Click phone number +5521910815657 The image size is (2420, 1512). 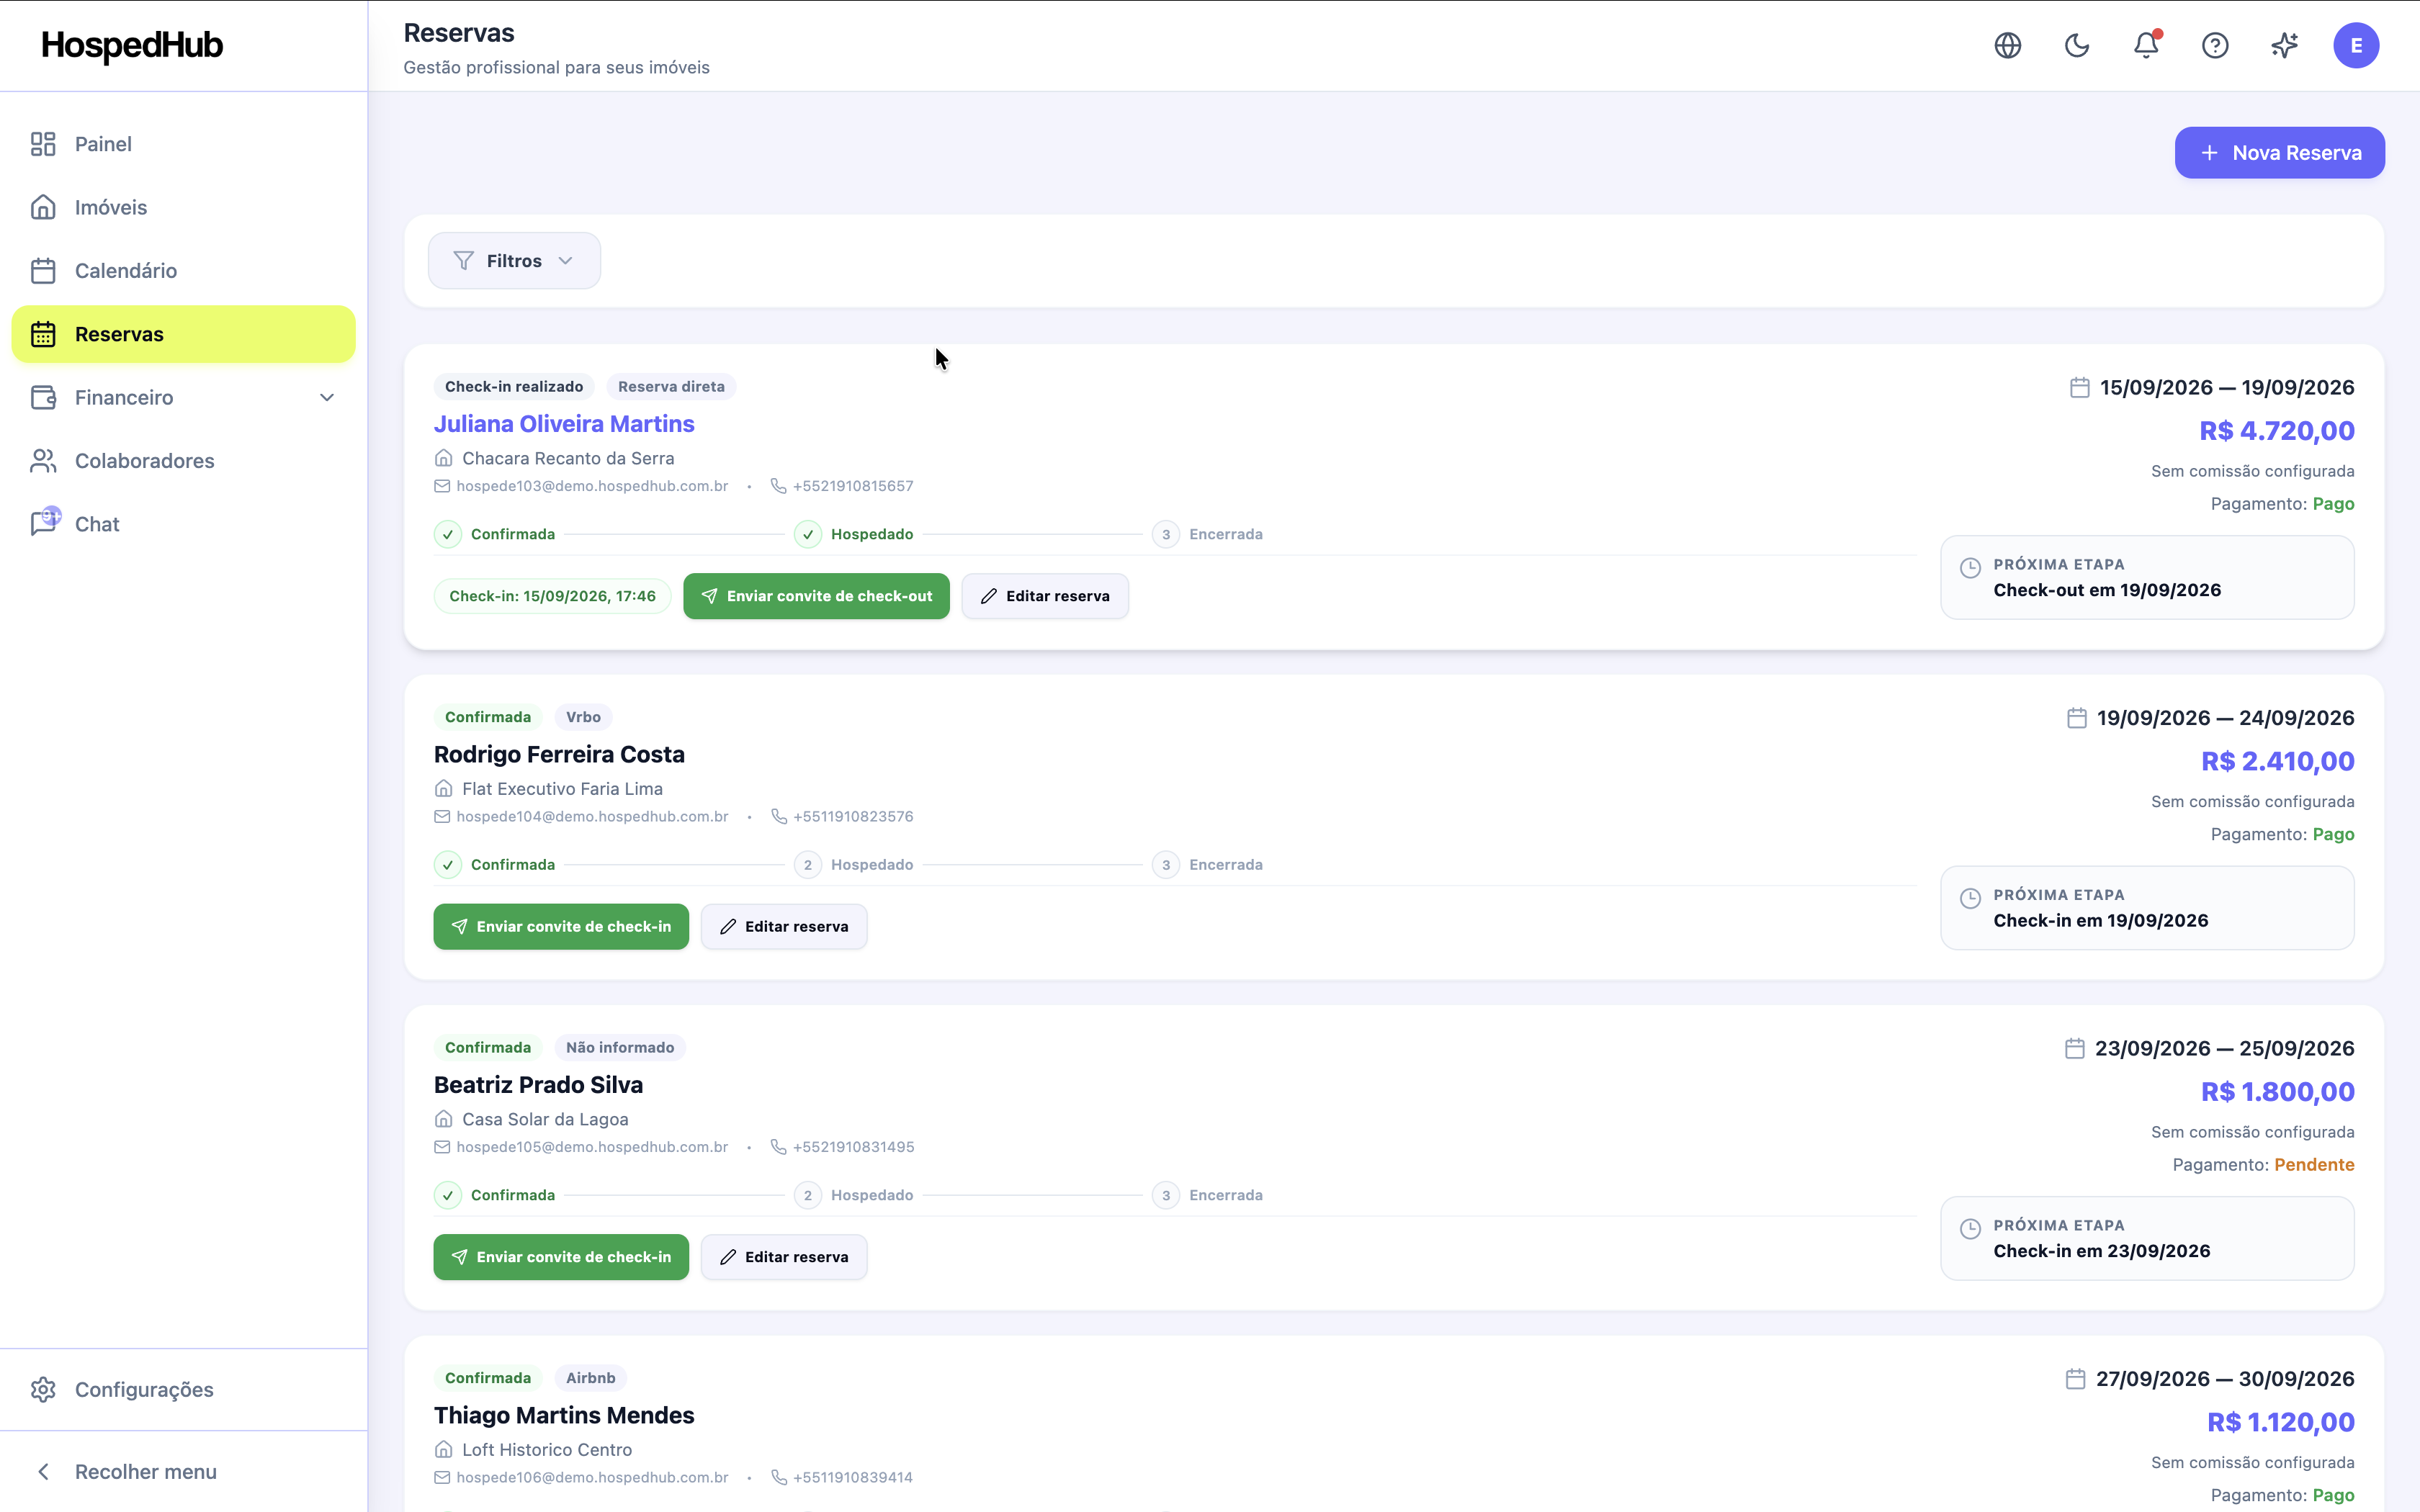853,486
